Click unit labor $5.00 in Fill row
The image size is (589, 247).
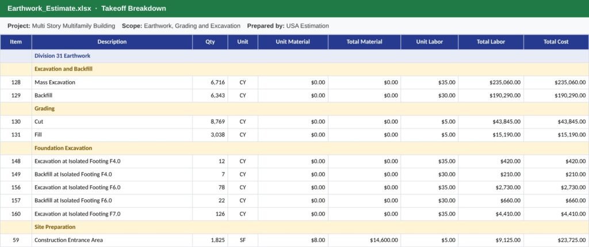[x=429, y=135]
